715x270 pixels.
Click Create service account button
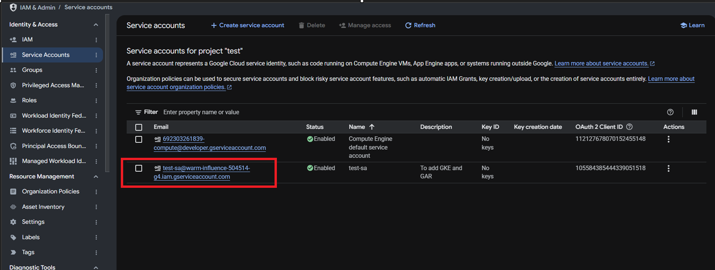tap(247, 25)
